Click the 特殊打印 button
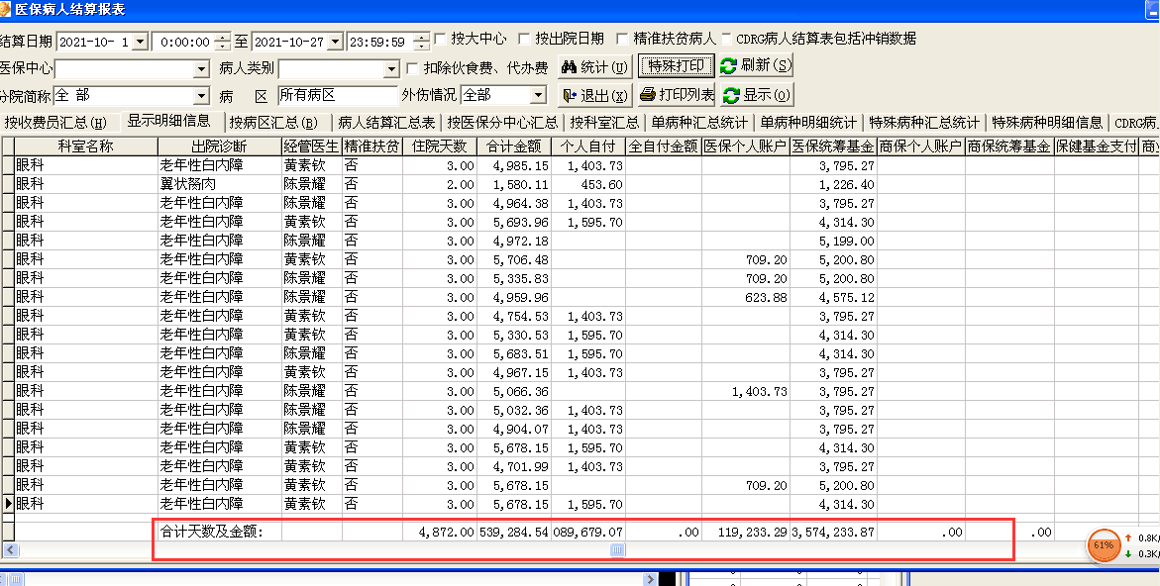 coord(677,66)
